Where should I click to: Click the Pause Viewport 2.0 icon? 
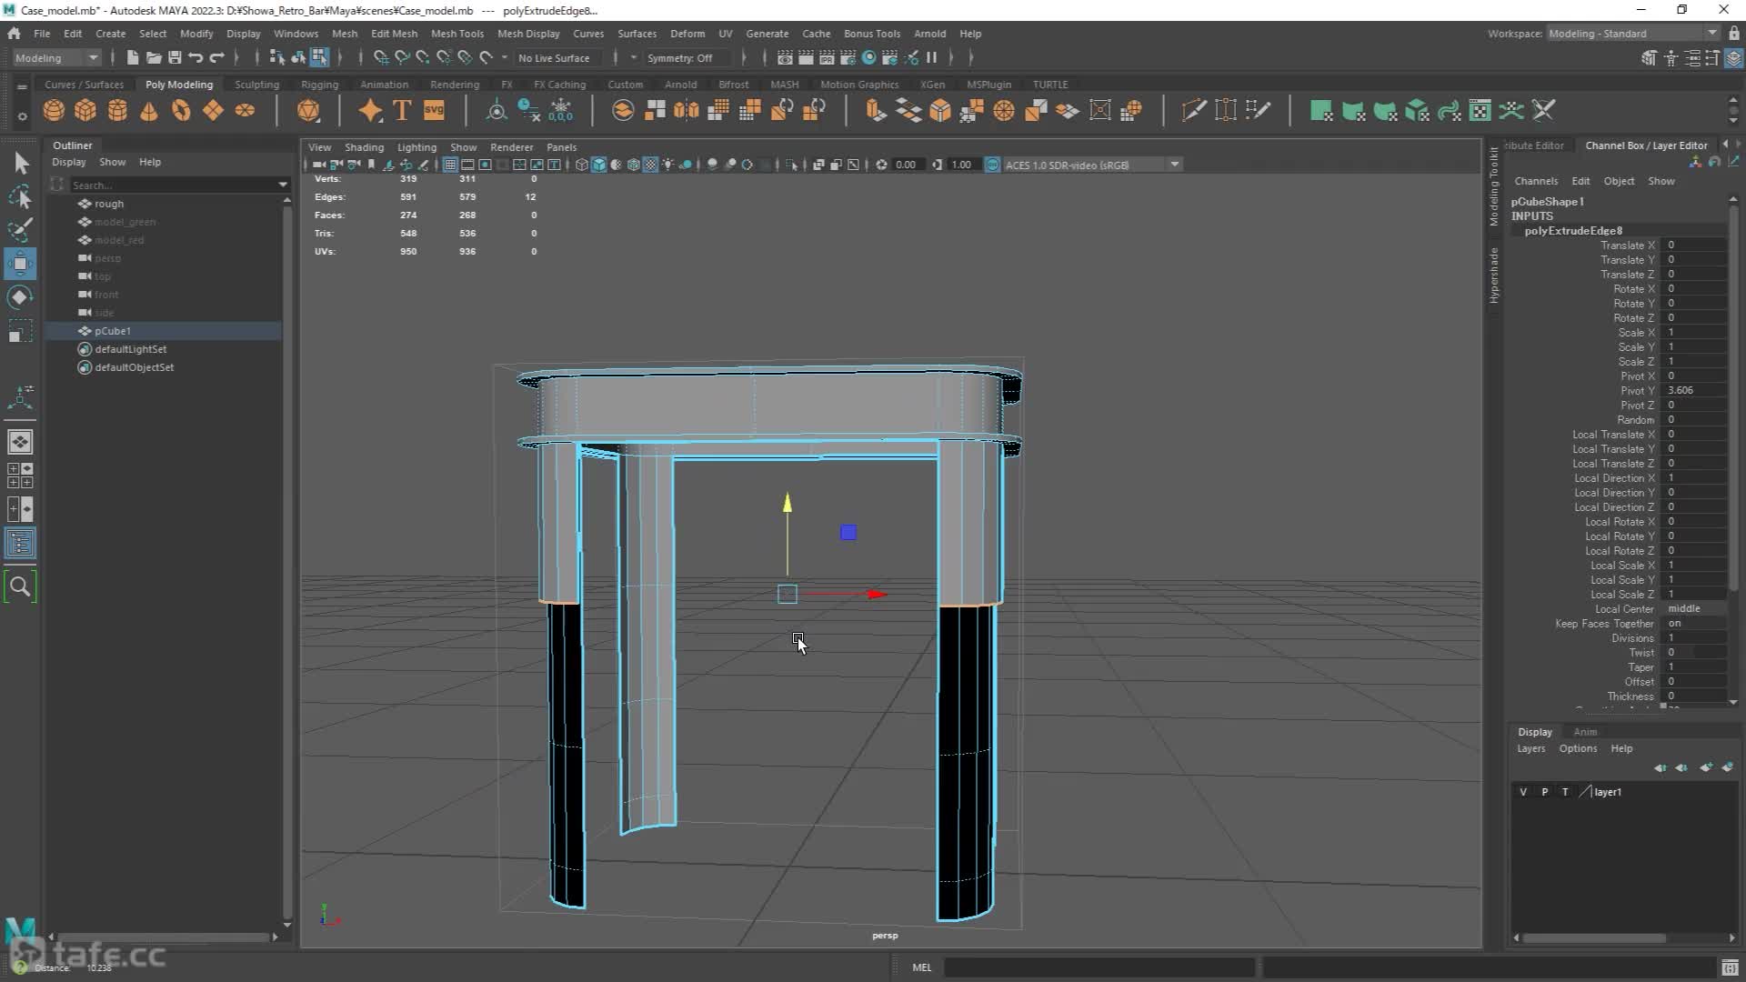(931, 57)
